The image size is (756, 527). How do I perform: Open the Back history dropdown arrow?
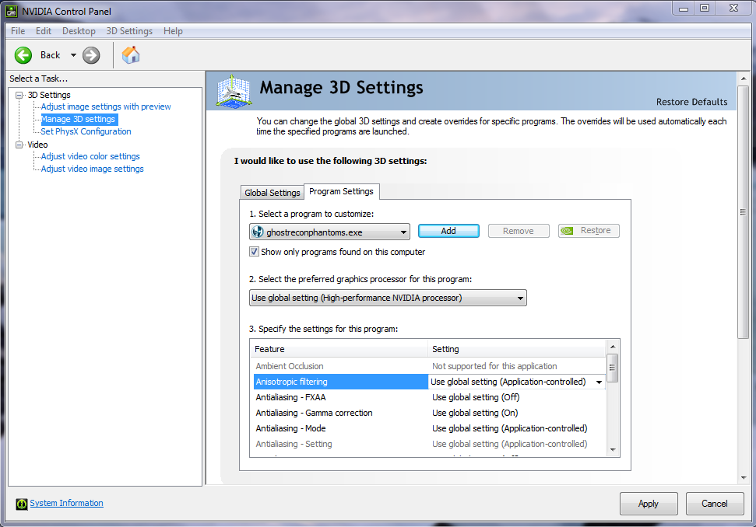[73, 55]
